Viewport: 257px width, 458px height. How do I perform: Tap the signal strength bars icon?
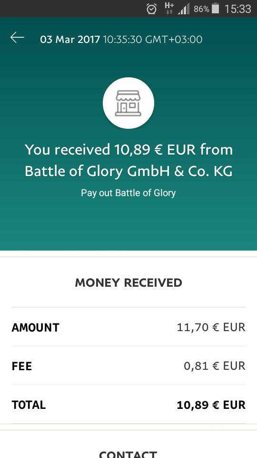(x=184, y=9)
